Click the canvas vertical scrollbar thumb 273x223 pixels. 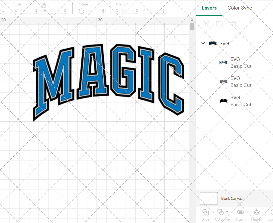coord(192,26)
